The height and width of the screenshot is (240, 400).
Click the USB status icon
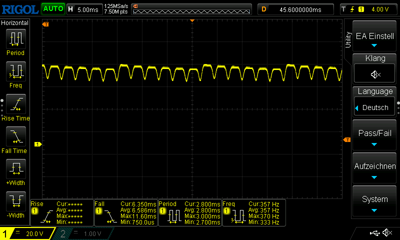pyautogui.click(x=374, y=233)
